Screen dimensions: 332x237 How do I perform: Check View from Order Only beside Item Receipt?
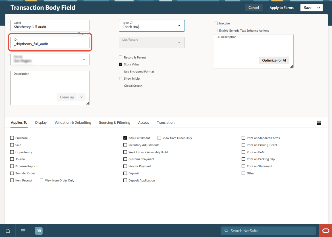pyautogui.click(x=42, y=180)
